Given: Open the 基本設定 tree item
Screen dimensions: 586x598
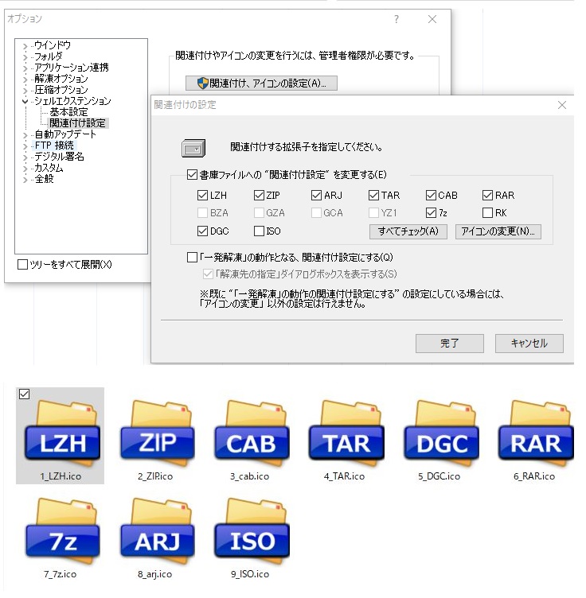Looking at the screenshot, I should [x=68, y=112].
